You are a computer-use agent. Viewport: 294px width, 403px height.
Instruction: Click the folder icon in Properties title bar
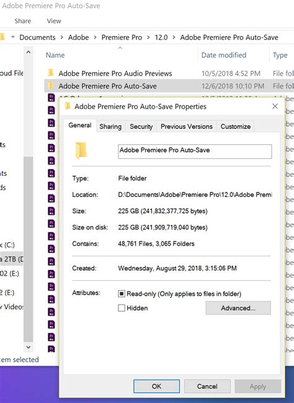tap(68, 106)
